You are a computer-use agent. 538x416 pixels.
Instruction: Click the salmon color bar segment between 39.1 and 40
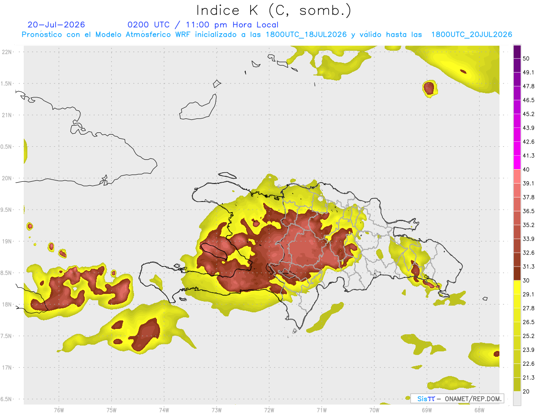click(517, 176)
